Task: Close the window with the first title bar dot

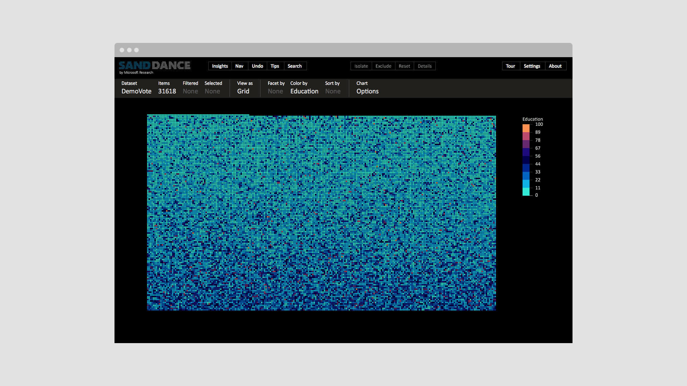Action: point(122,50)
